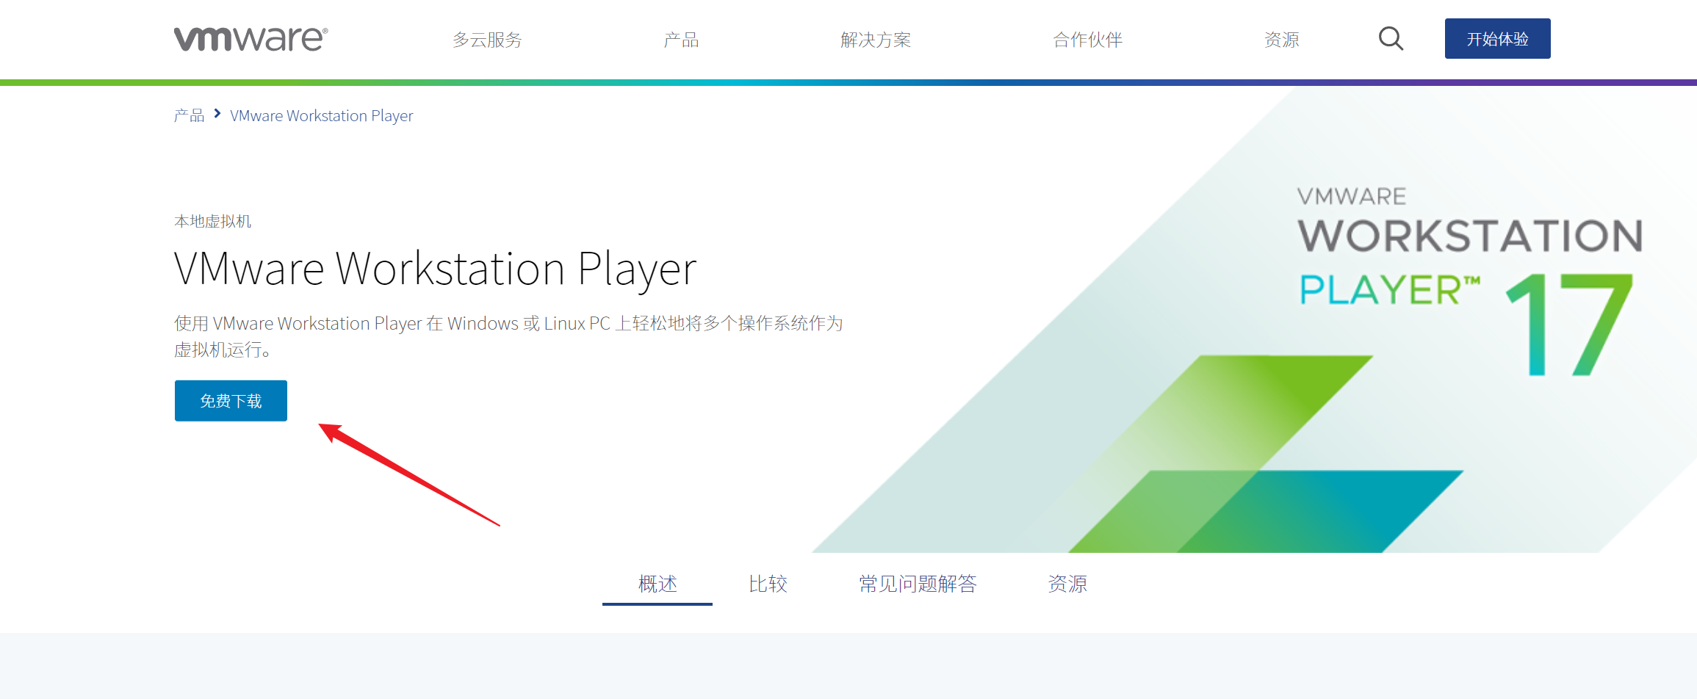Open the search icon
Viewport: 1697px width, 699px height.
1391,39
